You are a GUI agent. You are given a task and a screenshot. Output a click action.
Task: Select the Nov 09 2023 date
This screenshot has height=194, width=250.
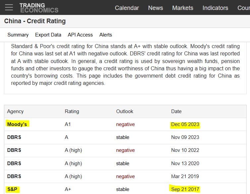coord(185,137)
